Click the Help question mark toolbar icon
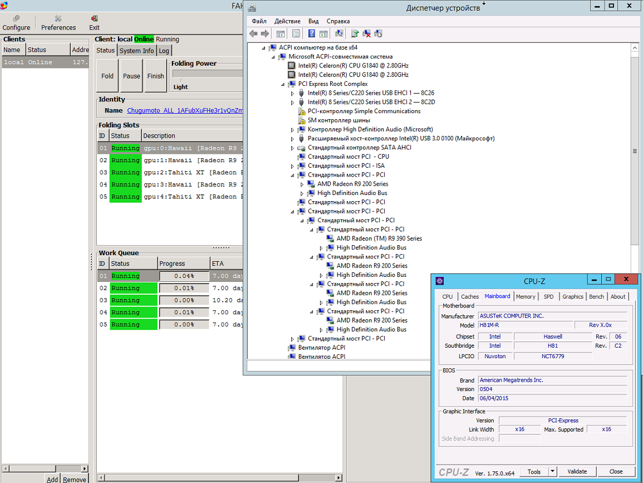Viewport: 643px width, 483px height. [312, 34]
